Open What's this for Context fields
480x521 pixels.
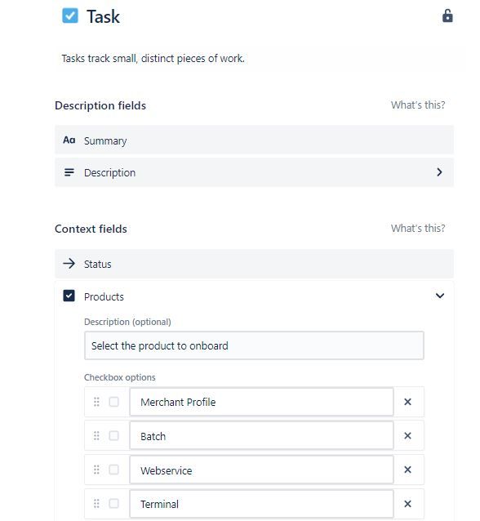[418, 229]
